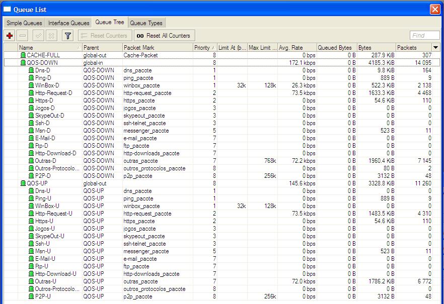The image size is (444, 304).
Task: Select the Ping-D queue row
Action: (222, 78)
